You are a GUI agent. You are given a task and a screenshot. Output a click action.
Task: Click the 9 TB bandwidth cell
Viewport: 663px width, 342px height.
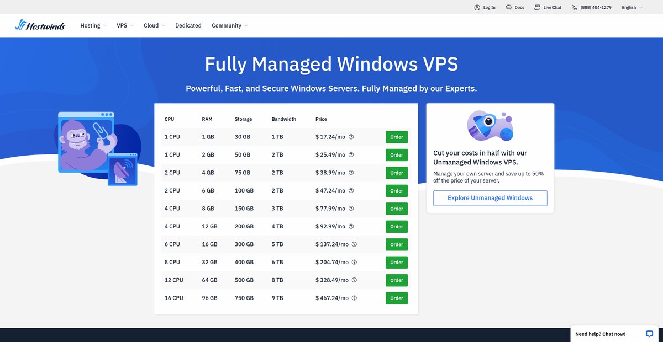tap(277, 298)
